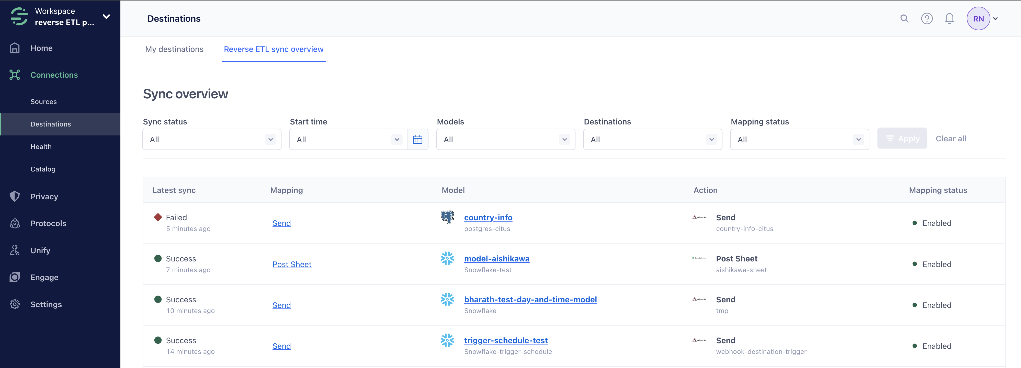Click the Snowflake icon beside model-aishikawa
Screen dimensions: 1021x368
(x=447, y=258)
